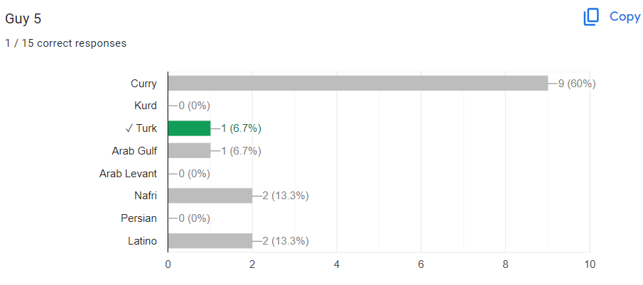Viewport: 643px width, 285px height.
Task: Click the green Turk bar
Action: pyautogui.click(x=189, y=128)
